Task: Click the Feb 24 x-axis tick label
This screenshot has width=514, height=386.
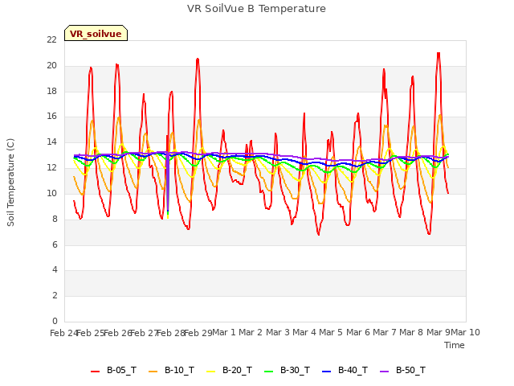Action: [64, 333]
